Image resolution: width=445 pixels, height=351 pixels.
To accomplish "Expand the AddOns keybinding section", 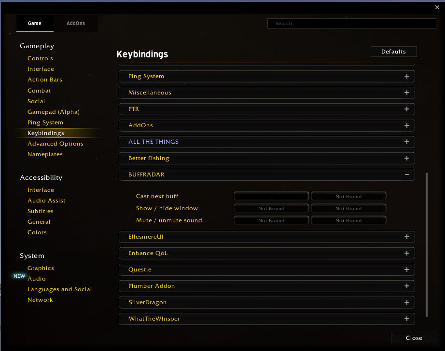I will pos(267,125).
